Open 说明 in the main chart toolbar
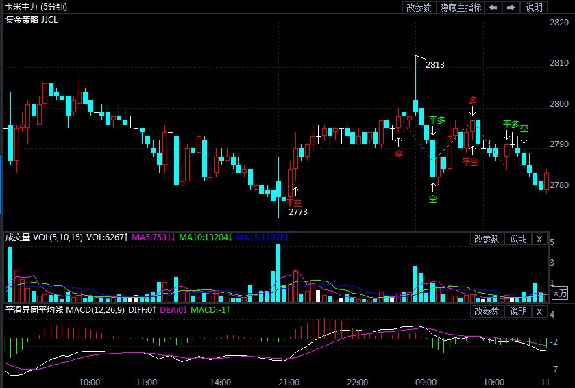575x388 pixels. pyautogui.click(x=534, y=8)
